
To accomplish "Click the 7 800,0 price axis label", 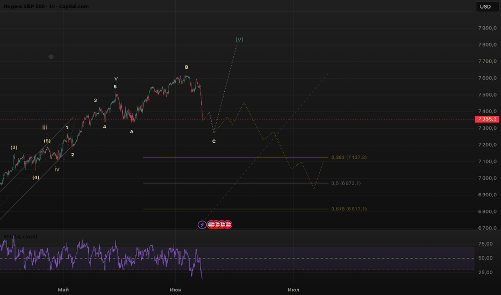I will coord(488,45).
